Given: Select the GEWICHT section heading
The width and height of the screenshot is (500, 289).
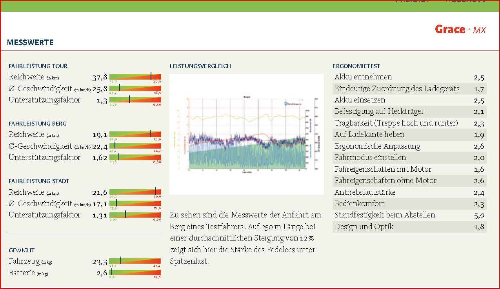Looking at the screenshot, I should click(x=22, y=250).
